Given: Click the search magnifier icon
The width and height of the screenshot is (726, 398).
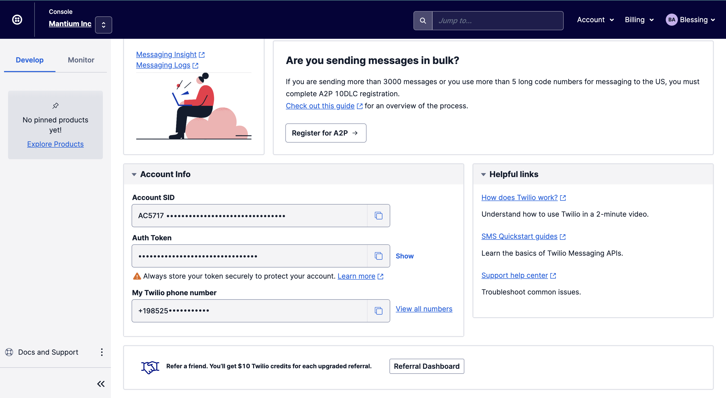Looking at the screenshot, I should [x=423, y=21].
